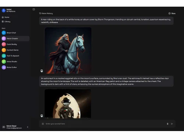Screen dimensions: 184x138
Task: Click the Library book icon
Action: 3,22
